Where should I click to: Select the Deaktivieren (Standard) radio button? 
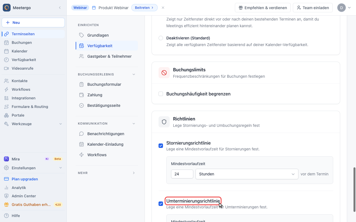161,38
